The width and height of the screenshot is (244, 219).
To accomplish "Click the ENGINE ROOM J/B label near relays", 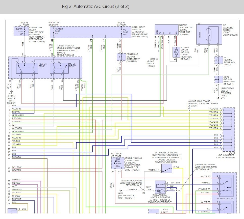I will (65, 55).
